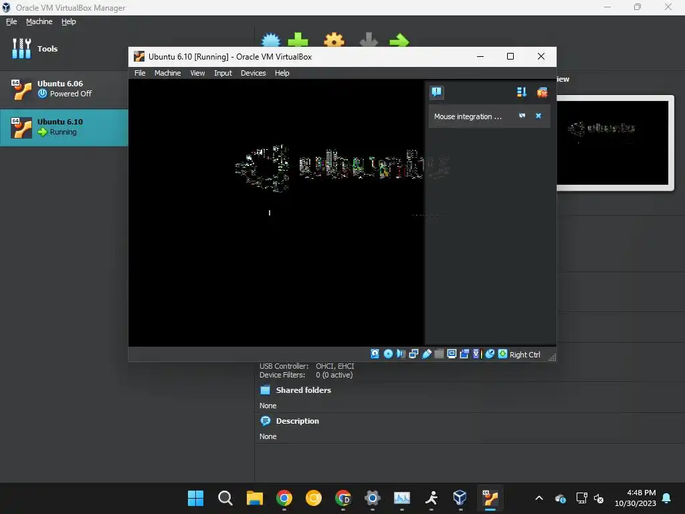Open the VirtualBox Manager cube taskbar icon
The width and height of the screenshot is (685, 514).
point(460,498)
